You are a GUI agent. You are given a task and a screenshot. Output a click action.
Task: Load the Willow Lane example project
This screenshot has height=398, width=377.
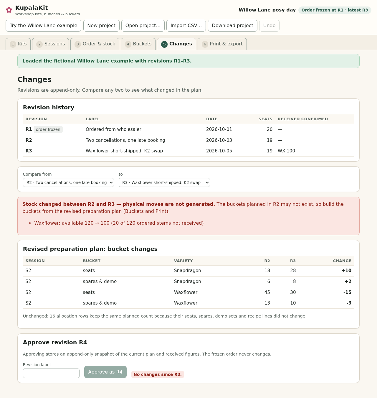coord(43,26)
